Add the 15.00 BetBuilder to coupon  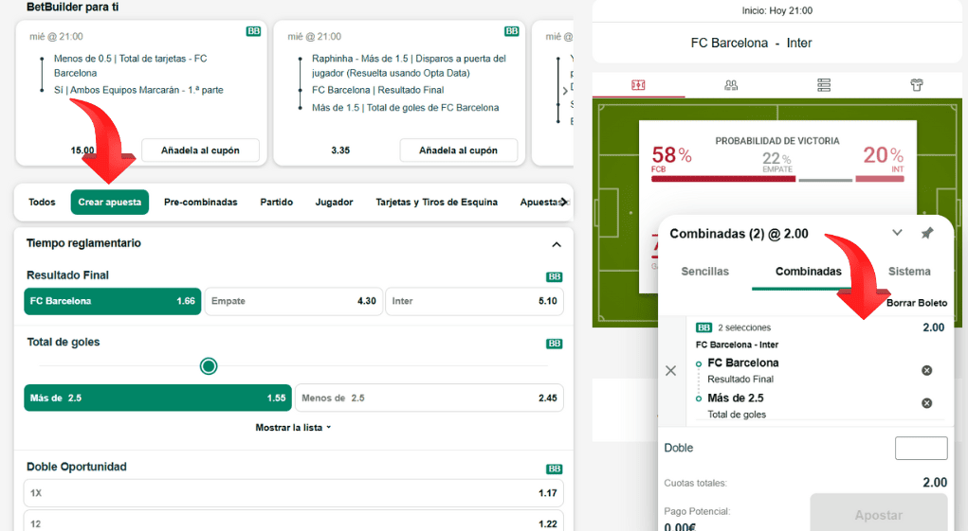[200, 150]
